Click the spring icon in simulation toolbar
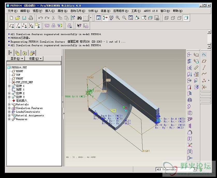Viewport: 217px width, 178px height. click(190, 126)
